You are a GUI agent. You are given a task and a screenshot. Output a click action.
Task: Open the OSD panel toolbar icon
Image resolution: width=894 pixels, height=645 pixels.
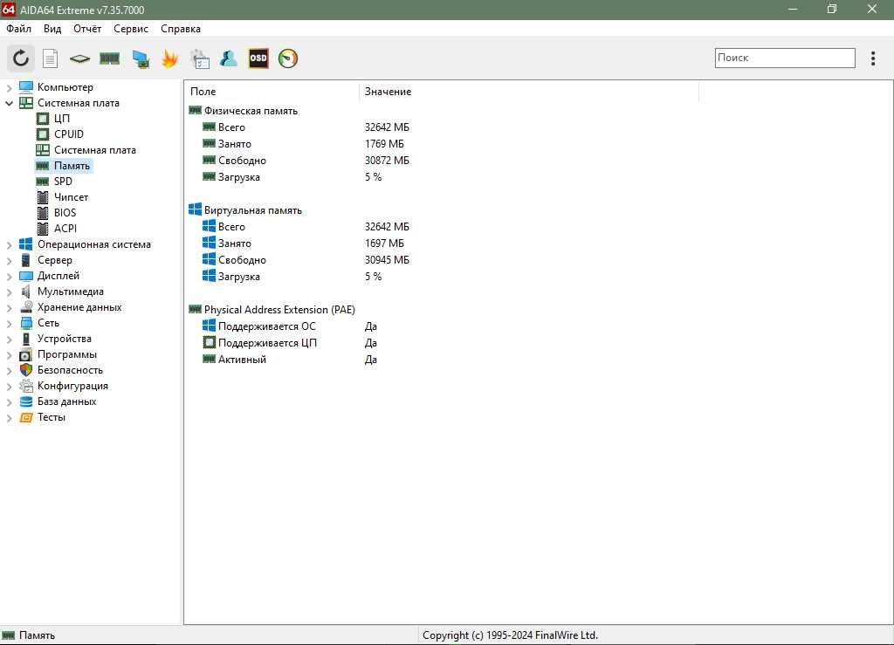pyautogui.click(x=258, y=58)
